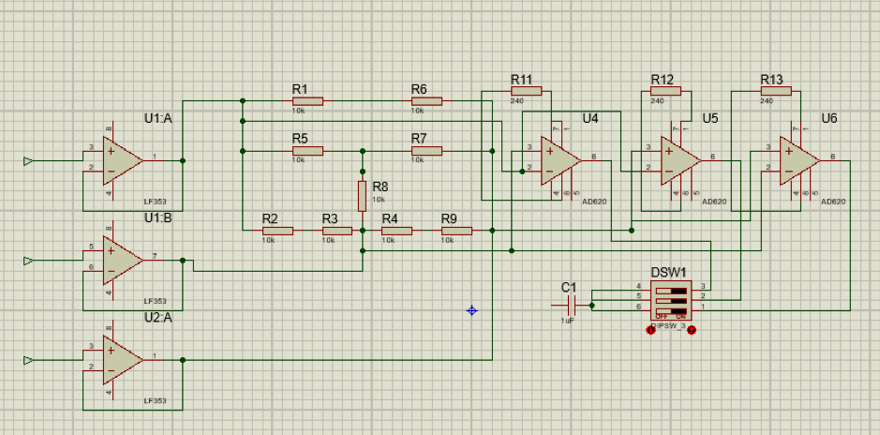Select the U1:A op-amp symbol
Screen dimensions: 880x435
tap(122, 161)
